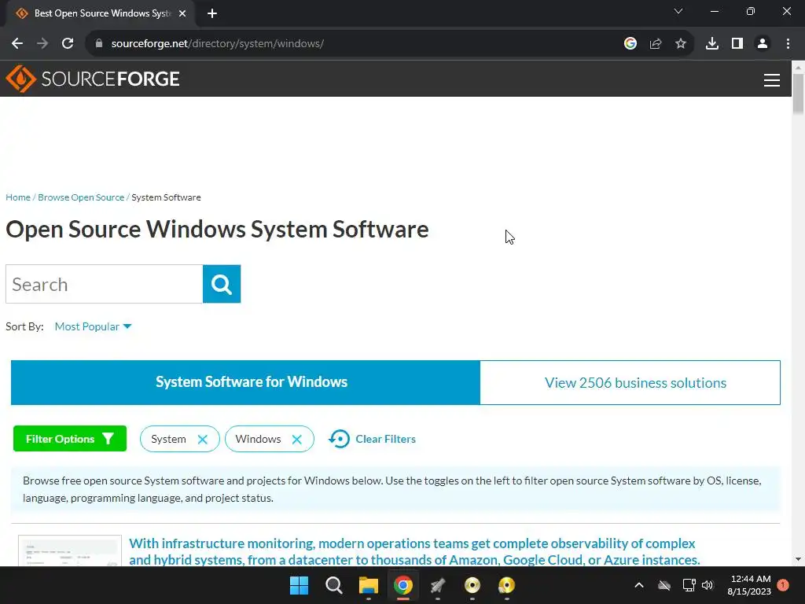Reload the current page

pyautogui.click(x=68, y=44)
